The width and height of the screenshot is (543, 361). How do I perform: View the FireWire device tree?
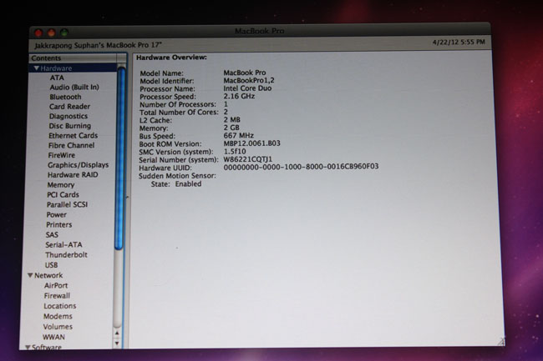(x=62, y=155)
